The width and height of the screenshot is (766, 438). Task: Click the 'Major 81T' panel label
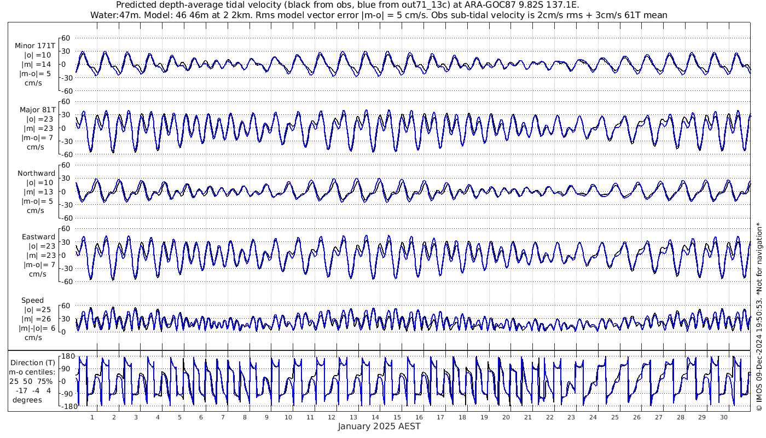click(x=37, y=109)
